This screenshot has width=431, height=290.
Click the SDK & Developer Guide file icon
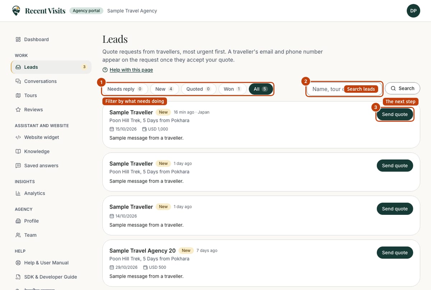(18, 277)
